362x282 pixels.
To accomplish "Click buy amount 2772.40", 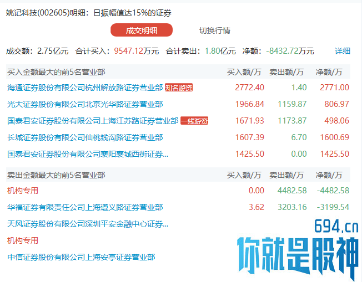I will (249, 88).
